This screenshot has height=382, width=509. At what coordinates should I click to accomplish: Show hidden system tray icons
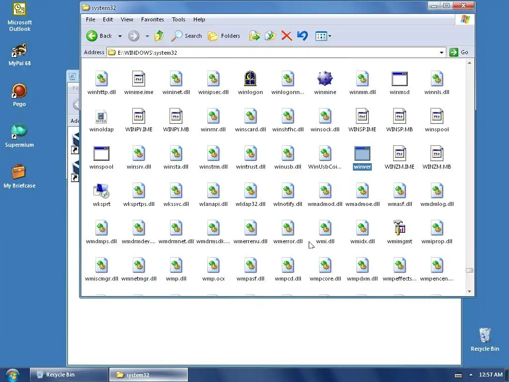(x=471, y=375)
